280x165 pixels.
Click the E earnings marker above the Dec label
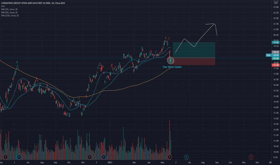[251, 157]
